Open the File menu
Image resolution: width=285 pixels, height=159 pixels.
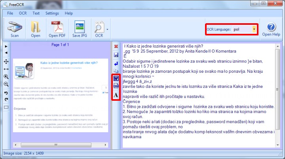point(10,13)
